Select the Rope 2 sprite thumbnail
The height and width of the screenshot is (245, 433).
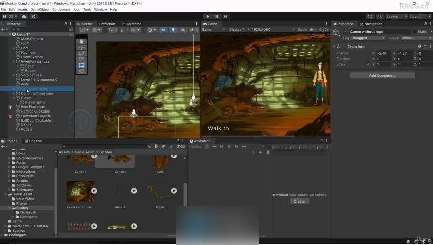pos(120,192)
